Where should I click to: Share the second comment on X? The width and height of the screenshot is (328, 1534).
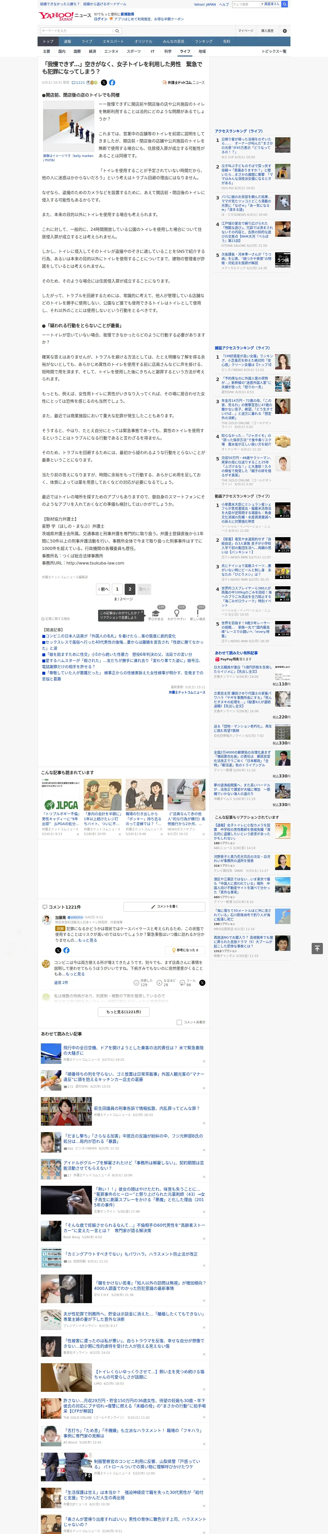(202, 983)
